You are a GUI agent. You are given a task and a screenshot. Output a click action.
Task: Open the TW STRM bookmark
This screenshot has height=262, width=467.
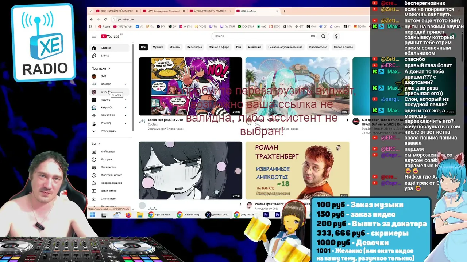(228, 27)
